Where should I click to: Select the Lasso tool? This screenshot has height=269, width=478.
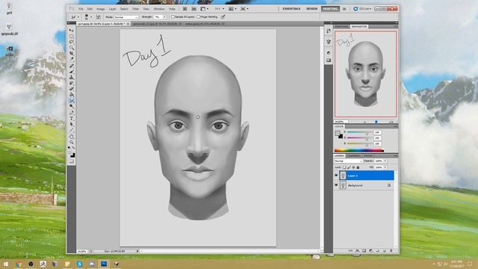point(72,42)
